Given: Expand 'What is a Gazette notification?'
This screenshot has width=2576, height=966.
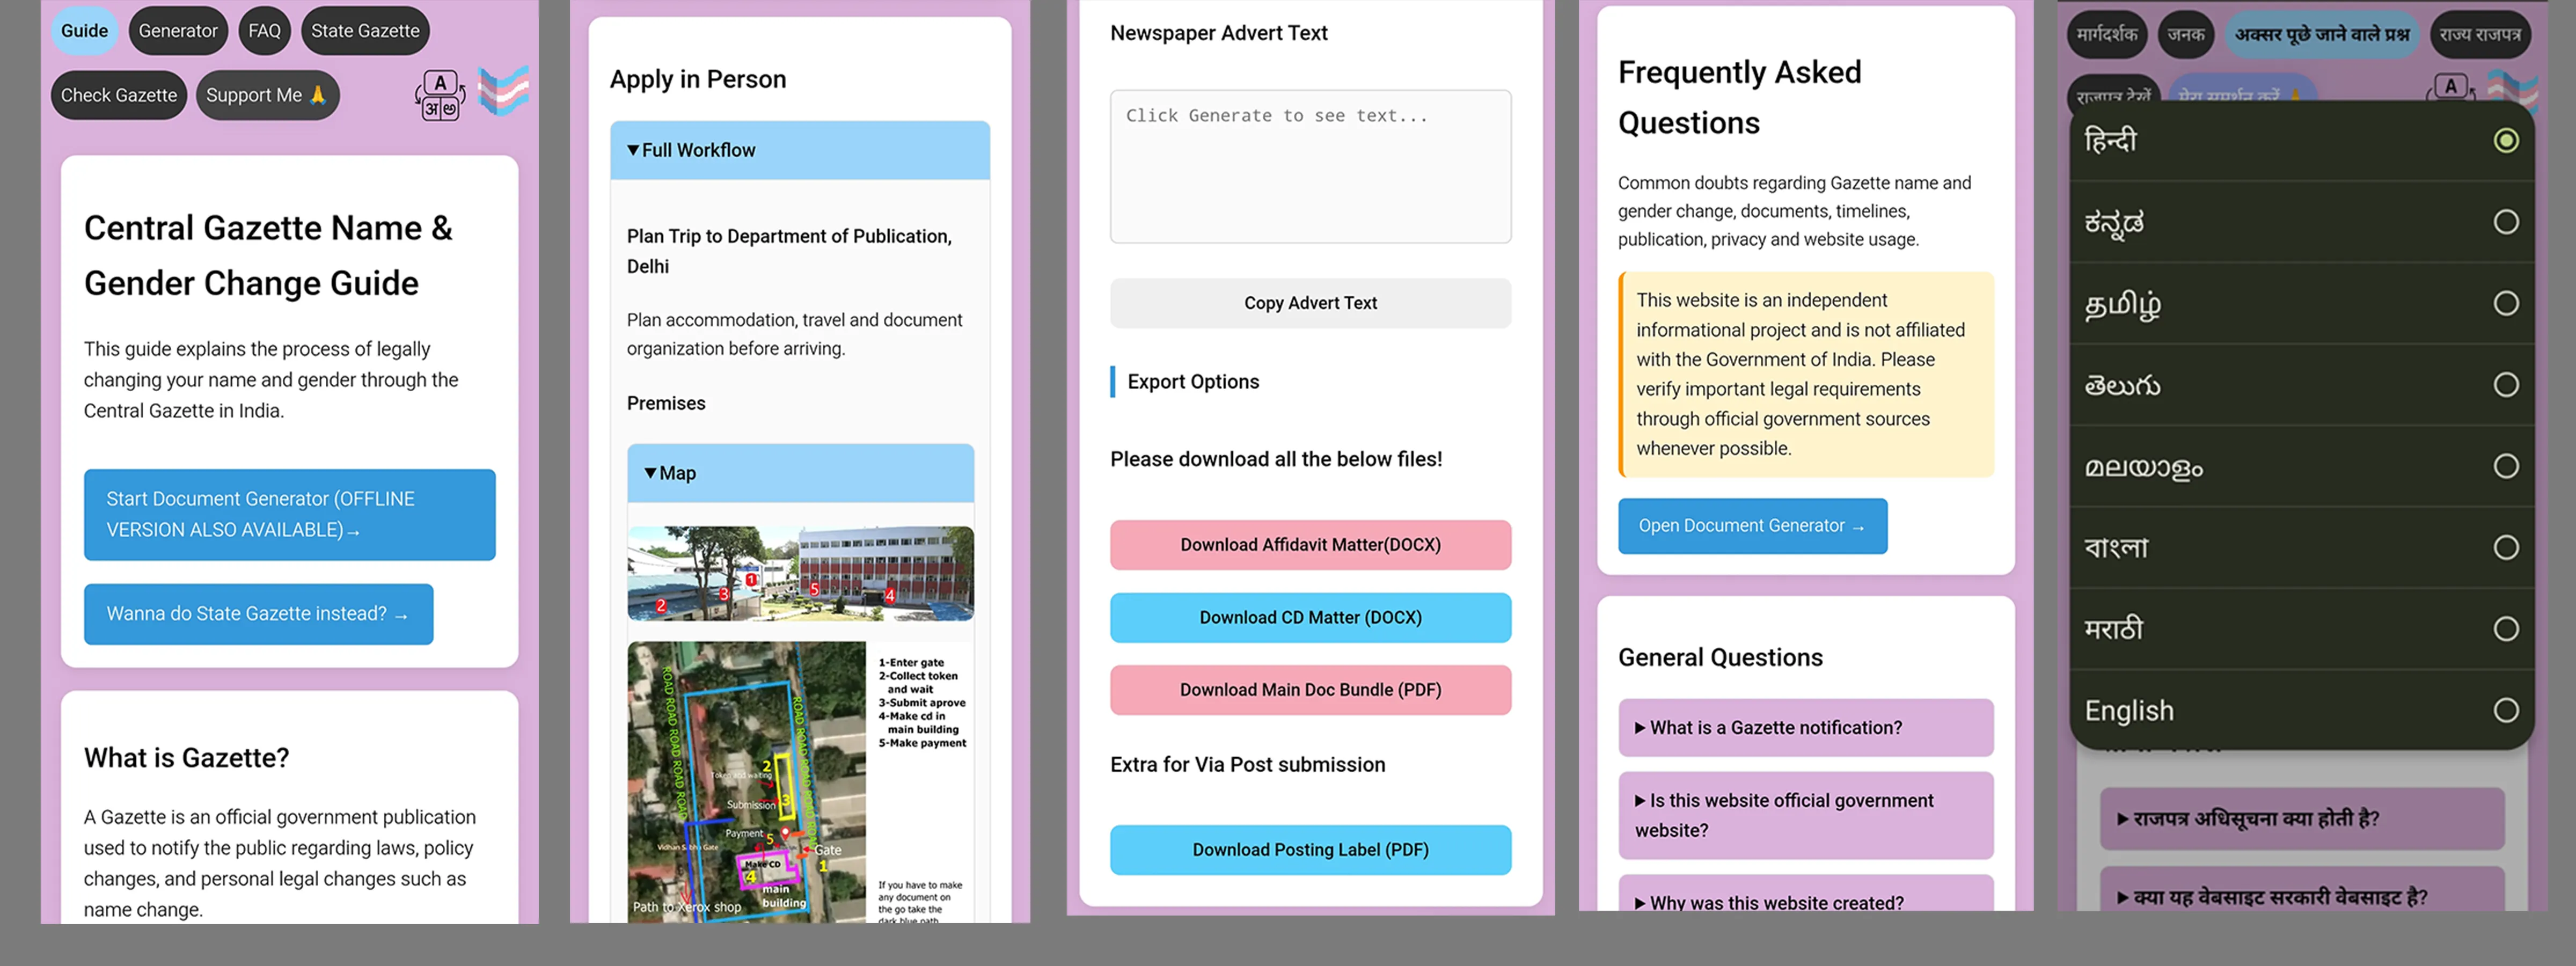Looking at the screenshot, I should (1805, 728).
